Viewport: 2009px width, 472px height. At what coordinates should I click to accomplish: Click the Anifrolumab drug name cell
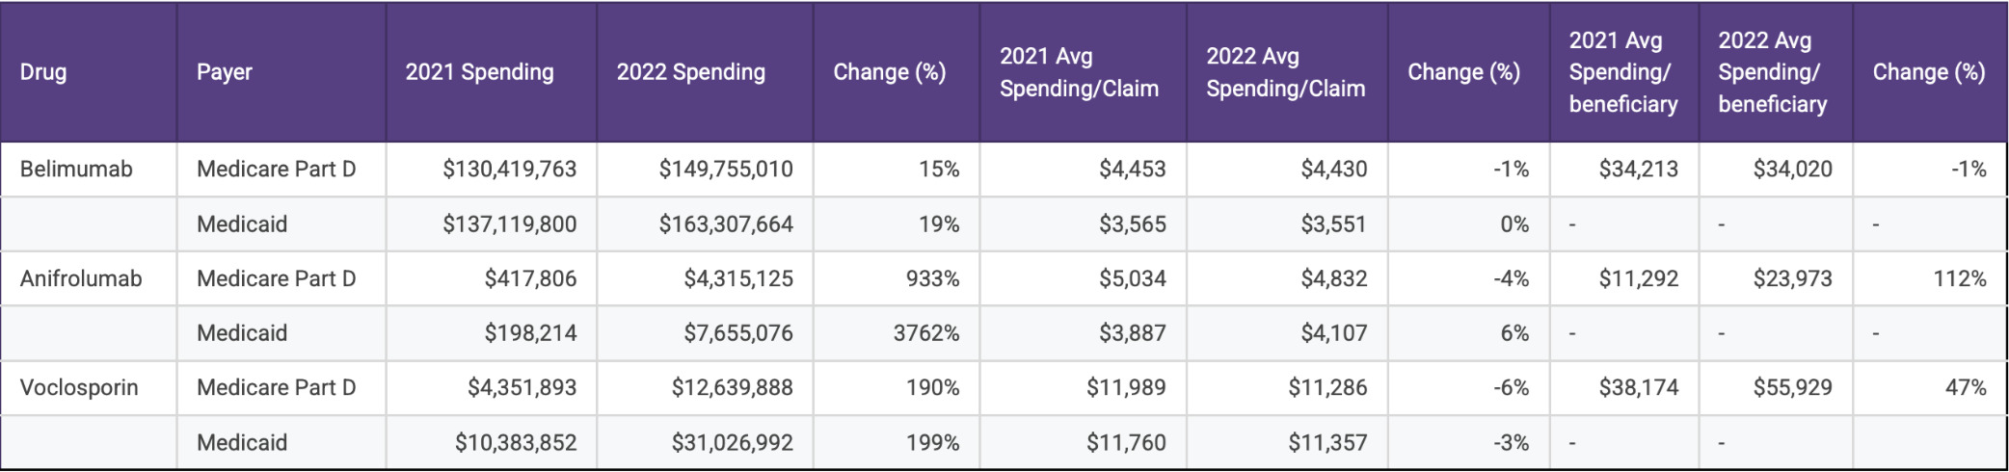click(x=81, y=279)
